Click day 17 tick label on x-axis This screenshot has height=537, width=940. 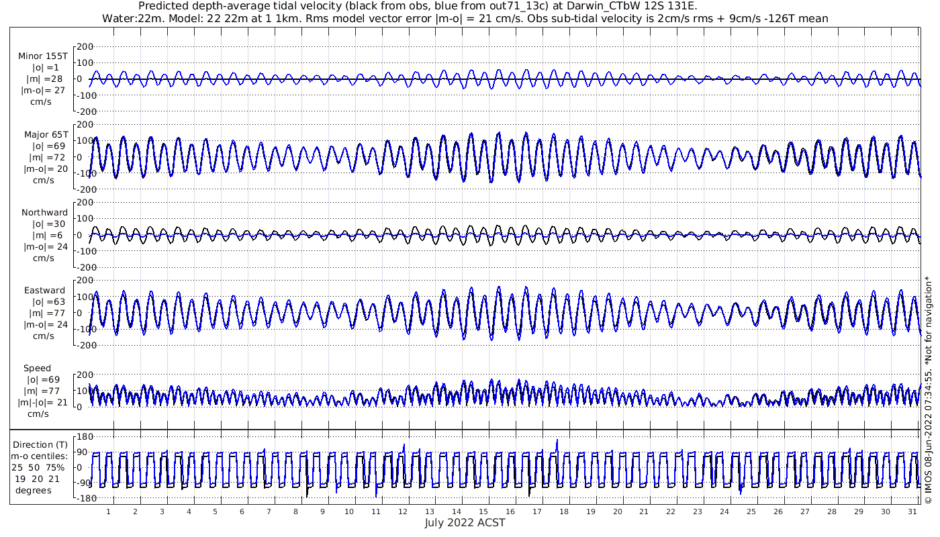(536, 512)
